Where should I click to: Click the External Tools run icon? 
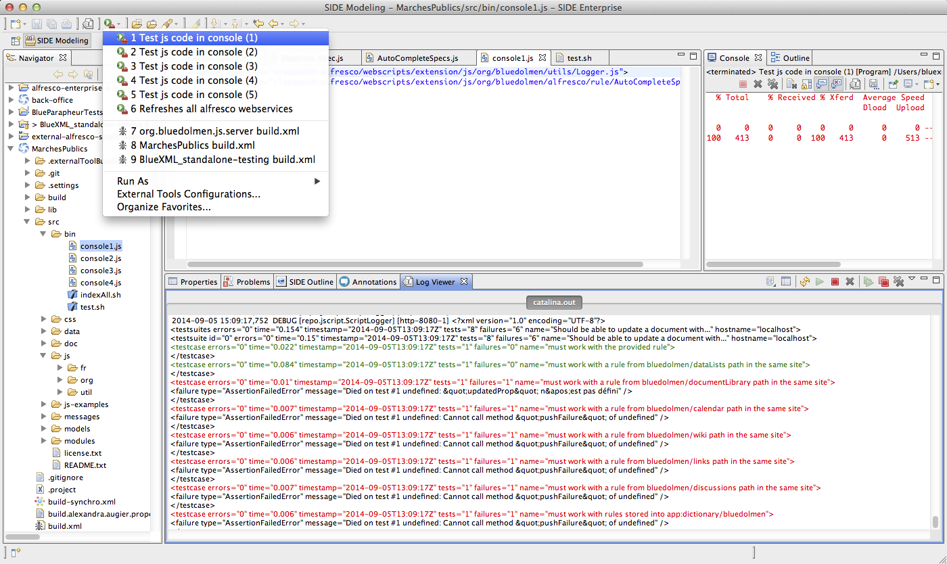click(109, 24)
